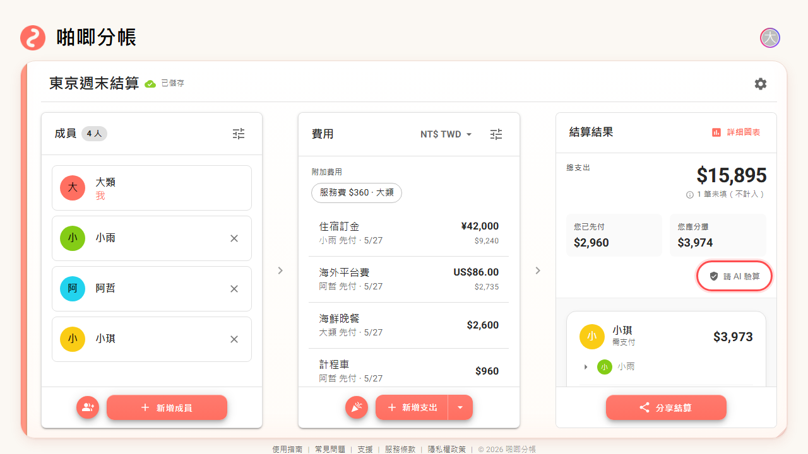Click 小琪's owed amount $3,973
The width and height of the screenshot is (808, 454).
click(733, 337)
